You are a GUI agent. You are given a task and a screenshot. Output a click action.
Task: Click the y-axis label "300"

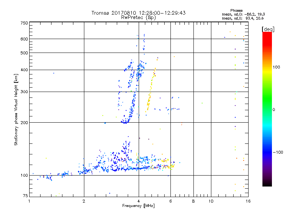coord(24,92)
